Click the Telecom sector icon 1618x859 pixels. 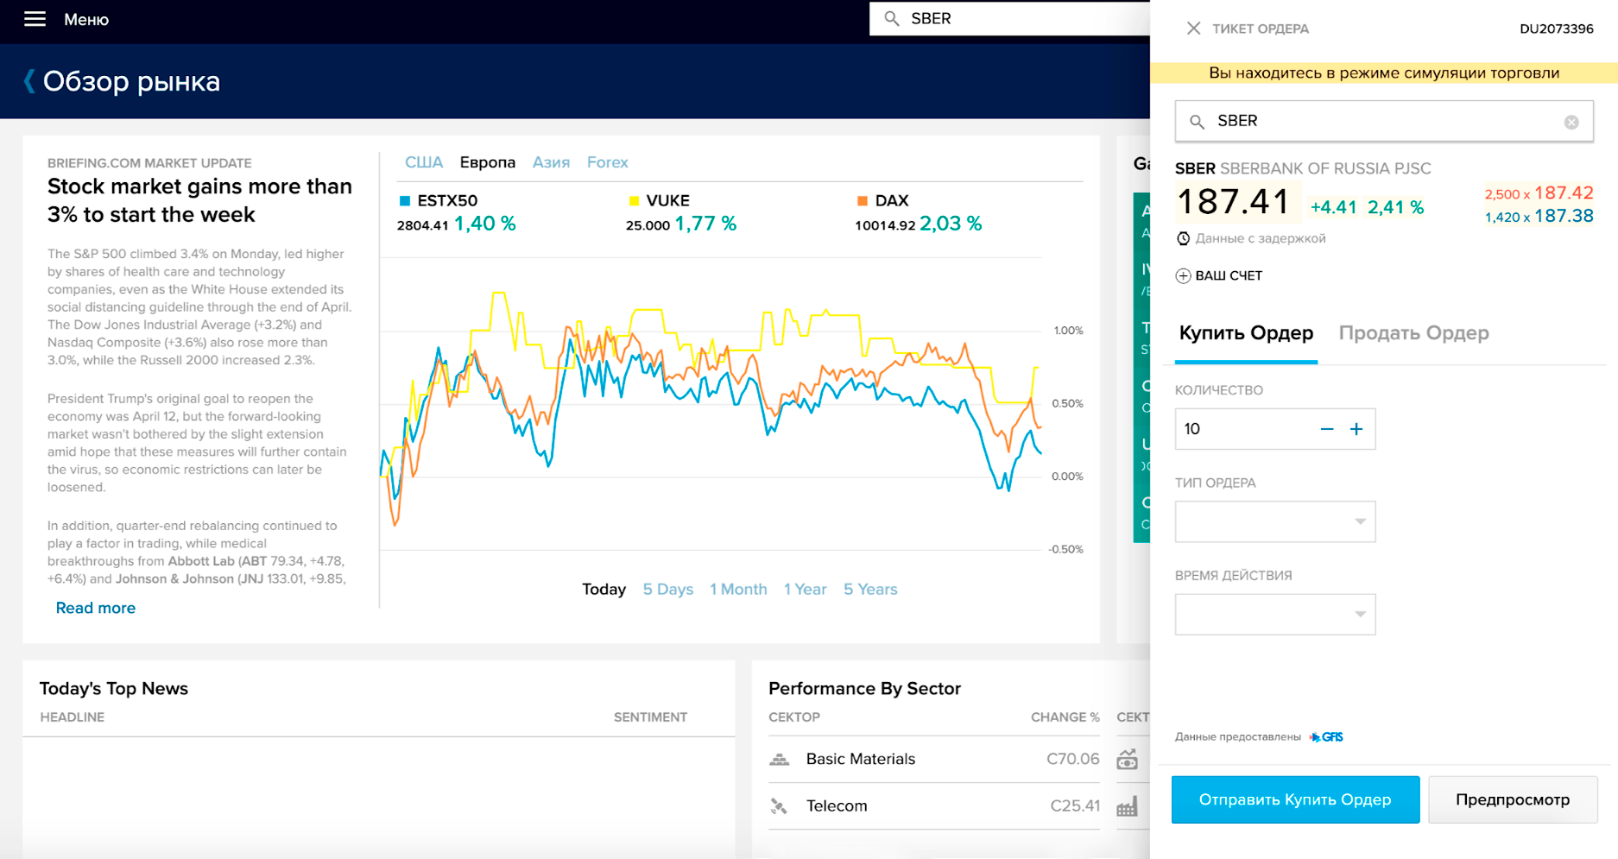click(x=779, y=806)
